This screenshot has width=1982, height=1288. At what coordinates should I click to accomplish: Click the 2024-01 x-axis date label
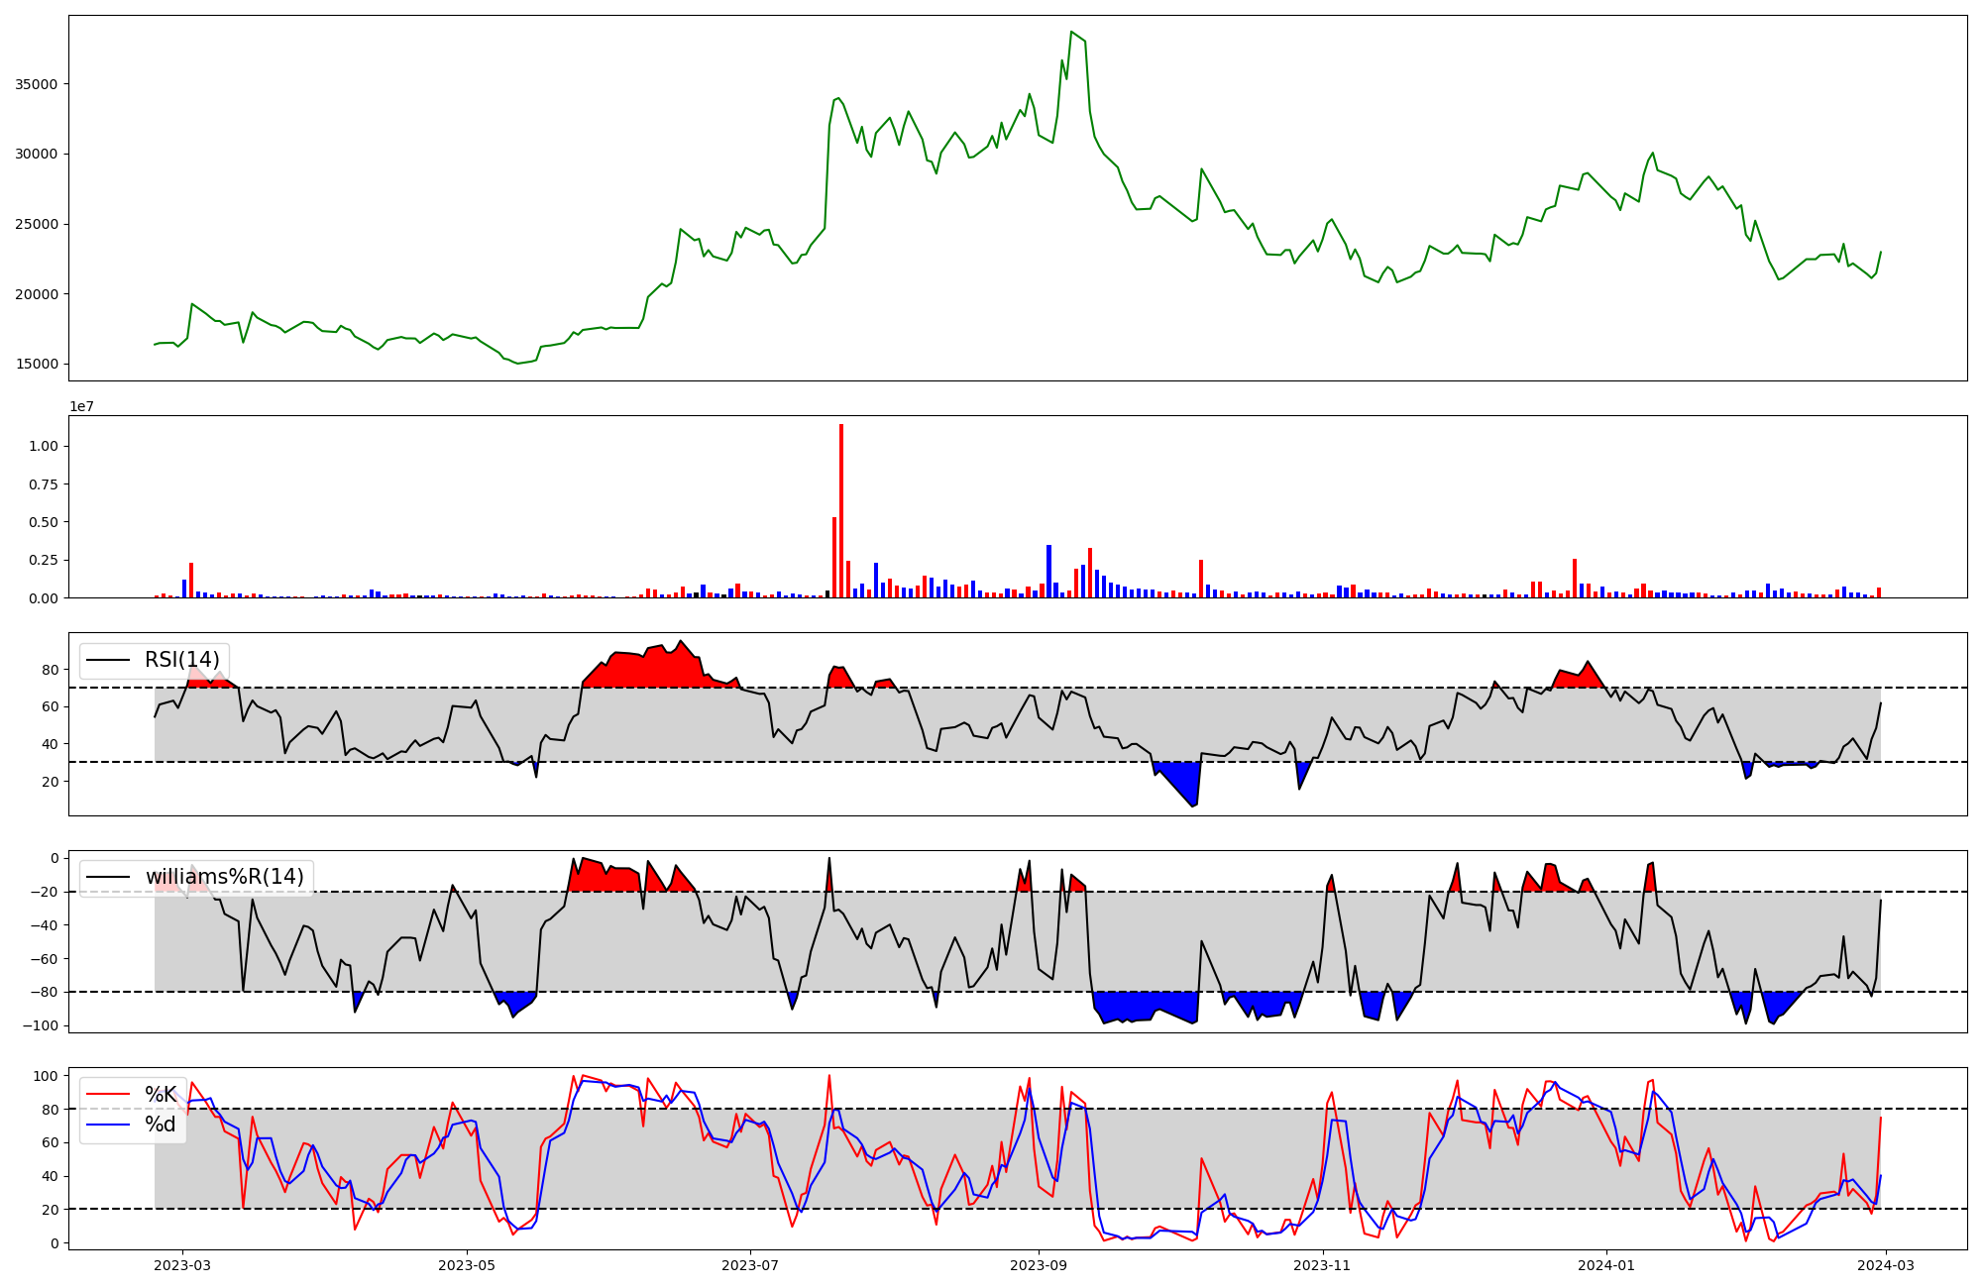pyautogui.click(x=1605, y=1265)
